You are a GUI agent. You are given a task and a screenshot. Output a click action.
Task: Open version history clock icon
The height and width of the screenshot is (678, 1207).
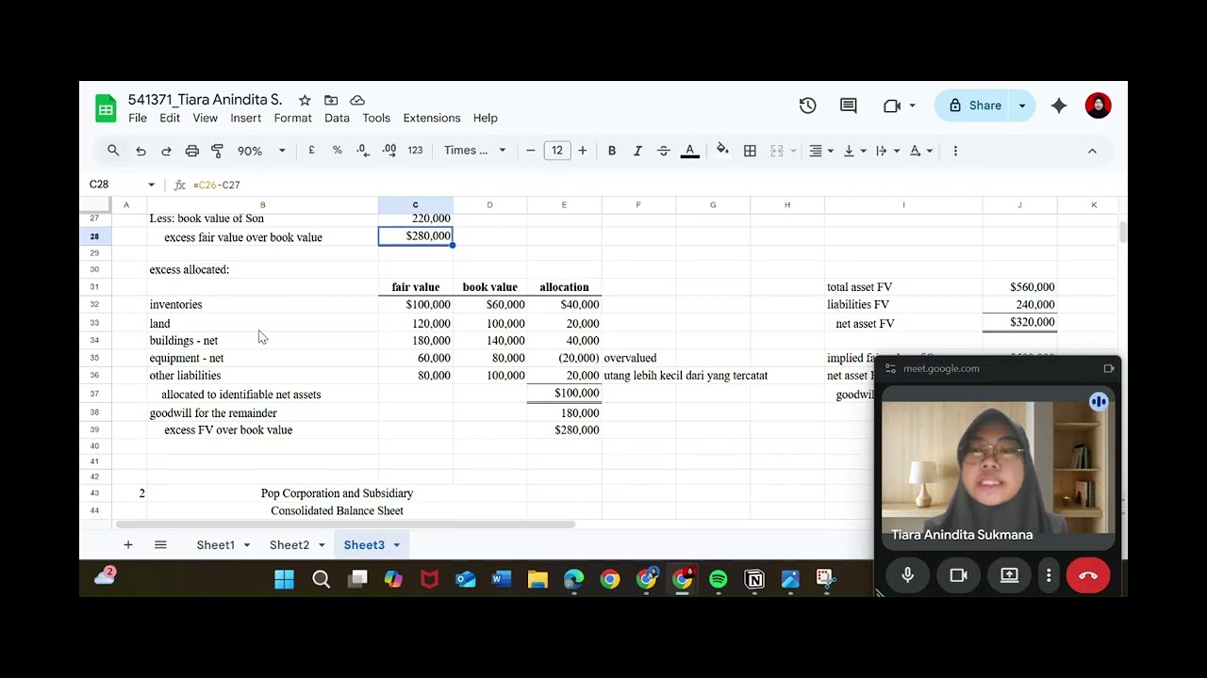point(807,105)
